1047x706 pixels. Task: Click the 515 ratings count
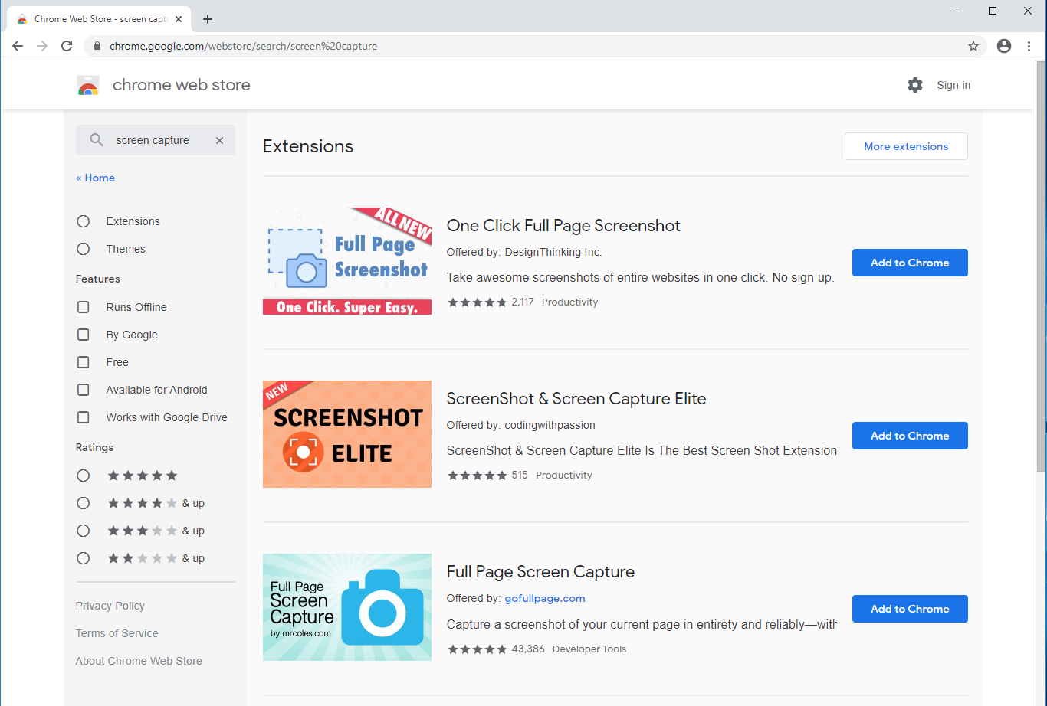(520, 475)
